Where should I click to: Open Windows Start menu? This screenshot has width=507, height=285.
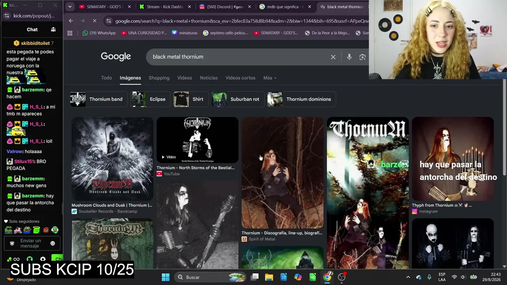coord(166,277)
